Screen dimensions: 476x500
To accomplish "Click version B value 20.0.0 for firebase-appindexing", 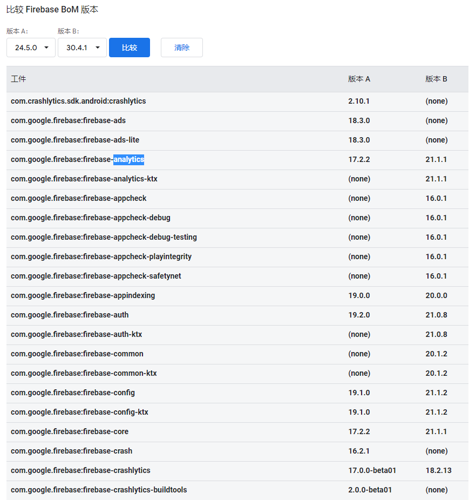I will [x=437, y=295].
